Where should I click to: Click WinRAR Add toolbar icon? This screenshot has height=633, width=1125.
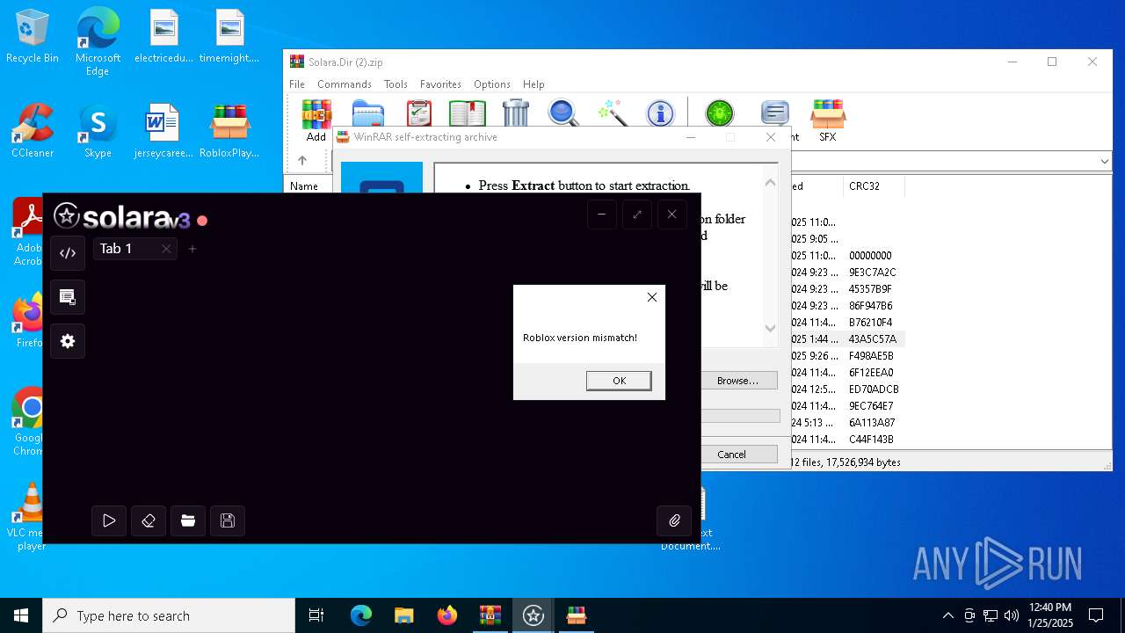[x=316, y=120]
